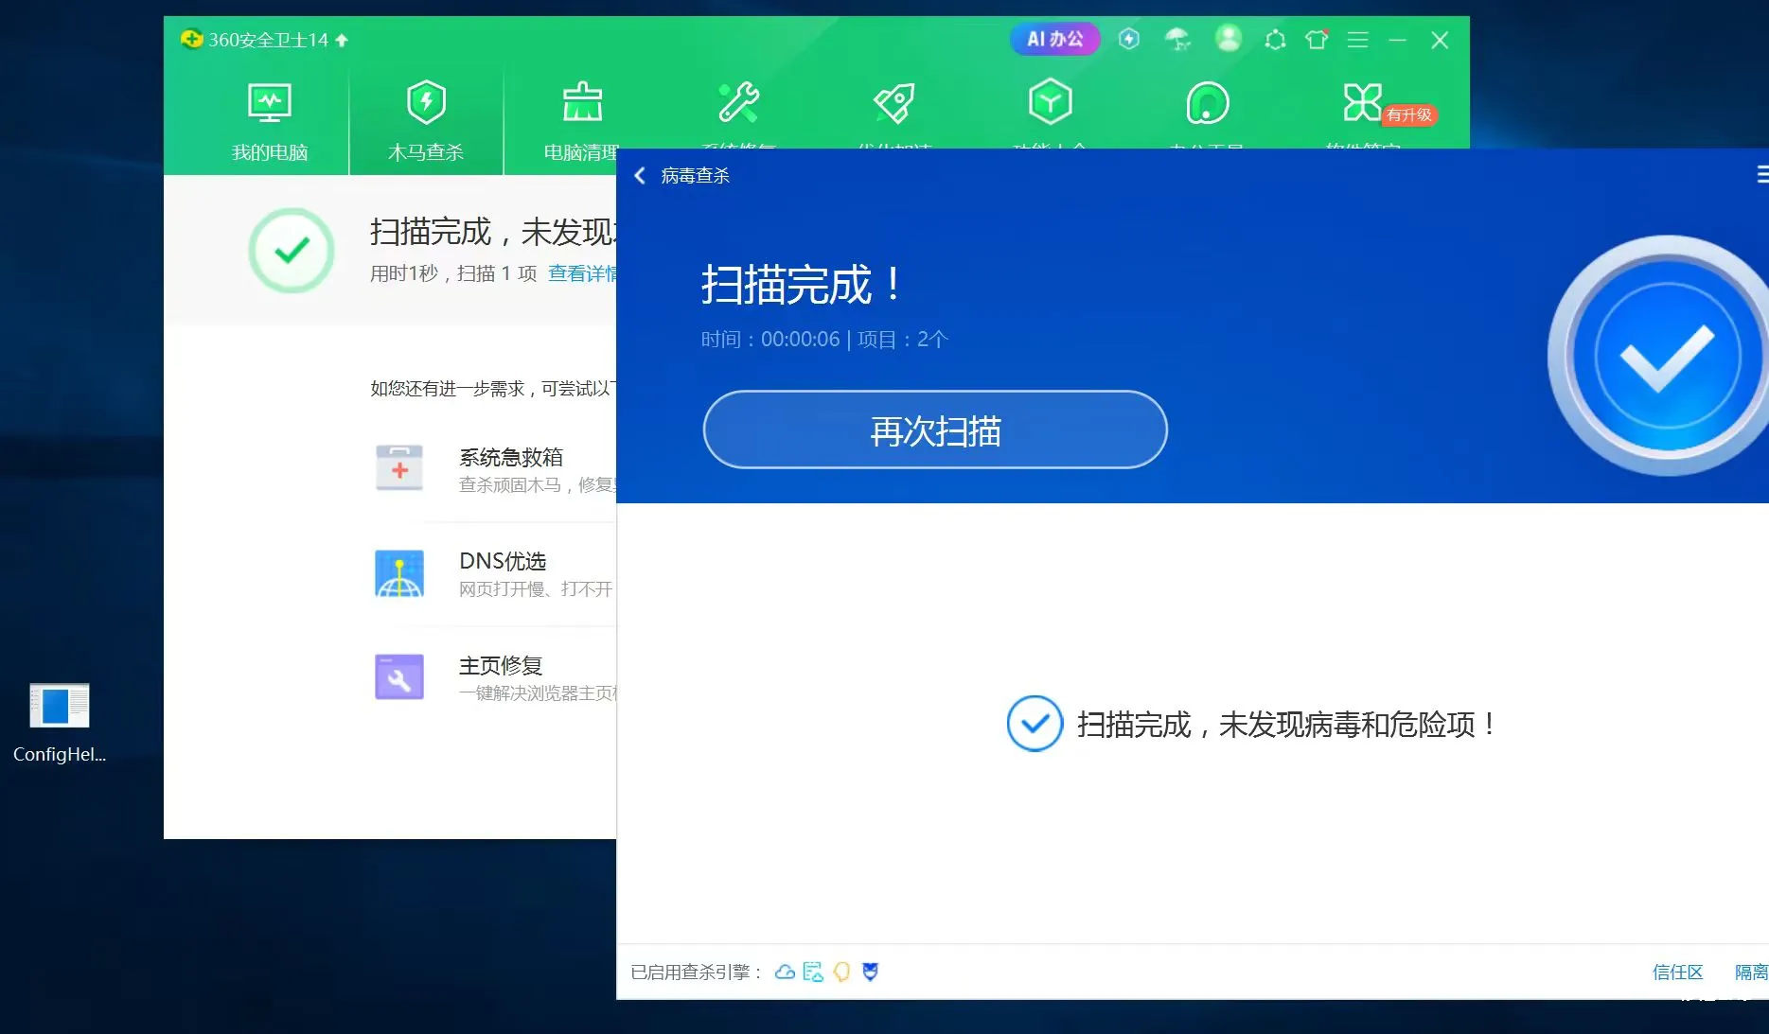
Task: Click the AI 办公 pill button
Action: [1054, 39]
